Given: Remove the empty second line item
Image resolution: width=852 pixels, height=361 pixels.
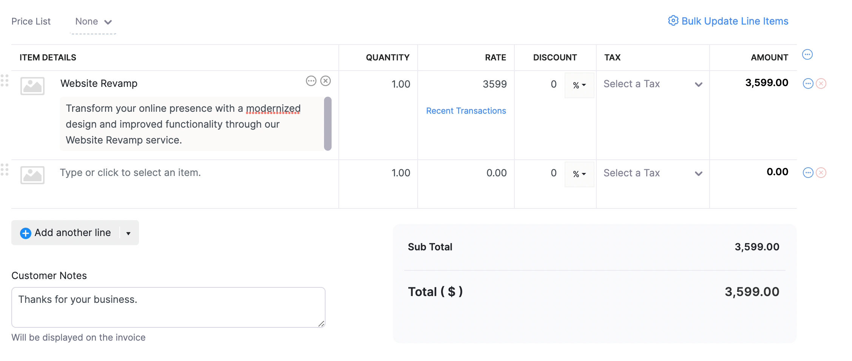Looking at the screenshot, I should coord(820,173).
